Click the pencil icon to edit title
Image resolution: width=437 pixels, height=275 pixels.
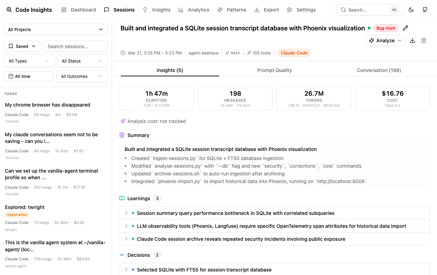tap(405, 28)
